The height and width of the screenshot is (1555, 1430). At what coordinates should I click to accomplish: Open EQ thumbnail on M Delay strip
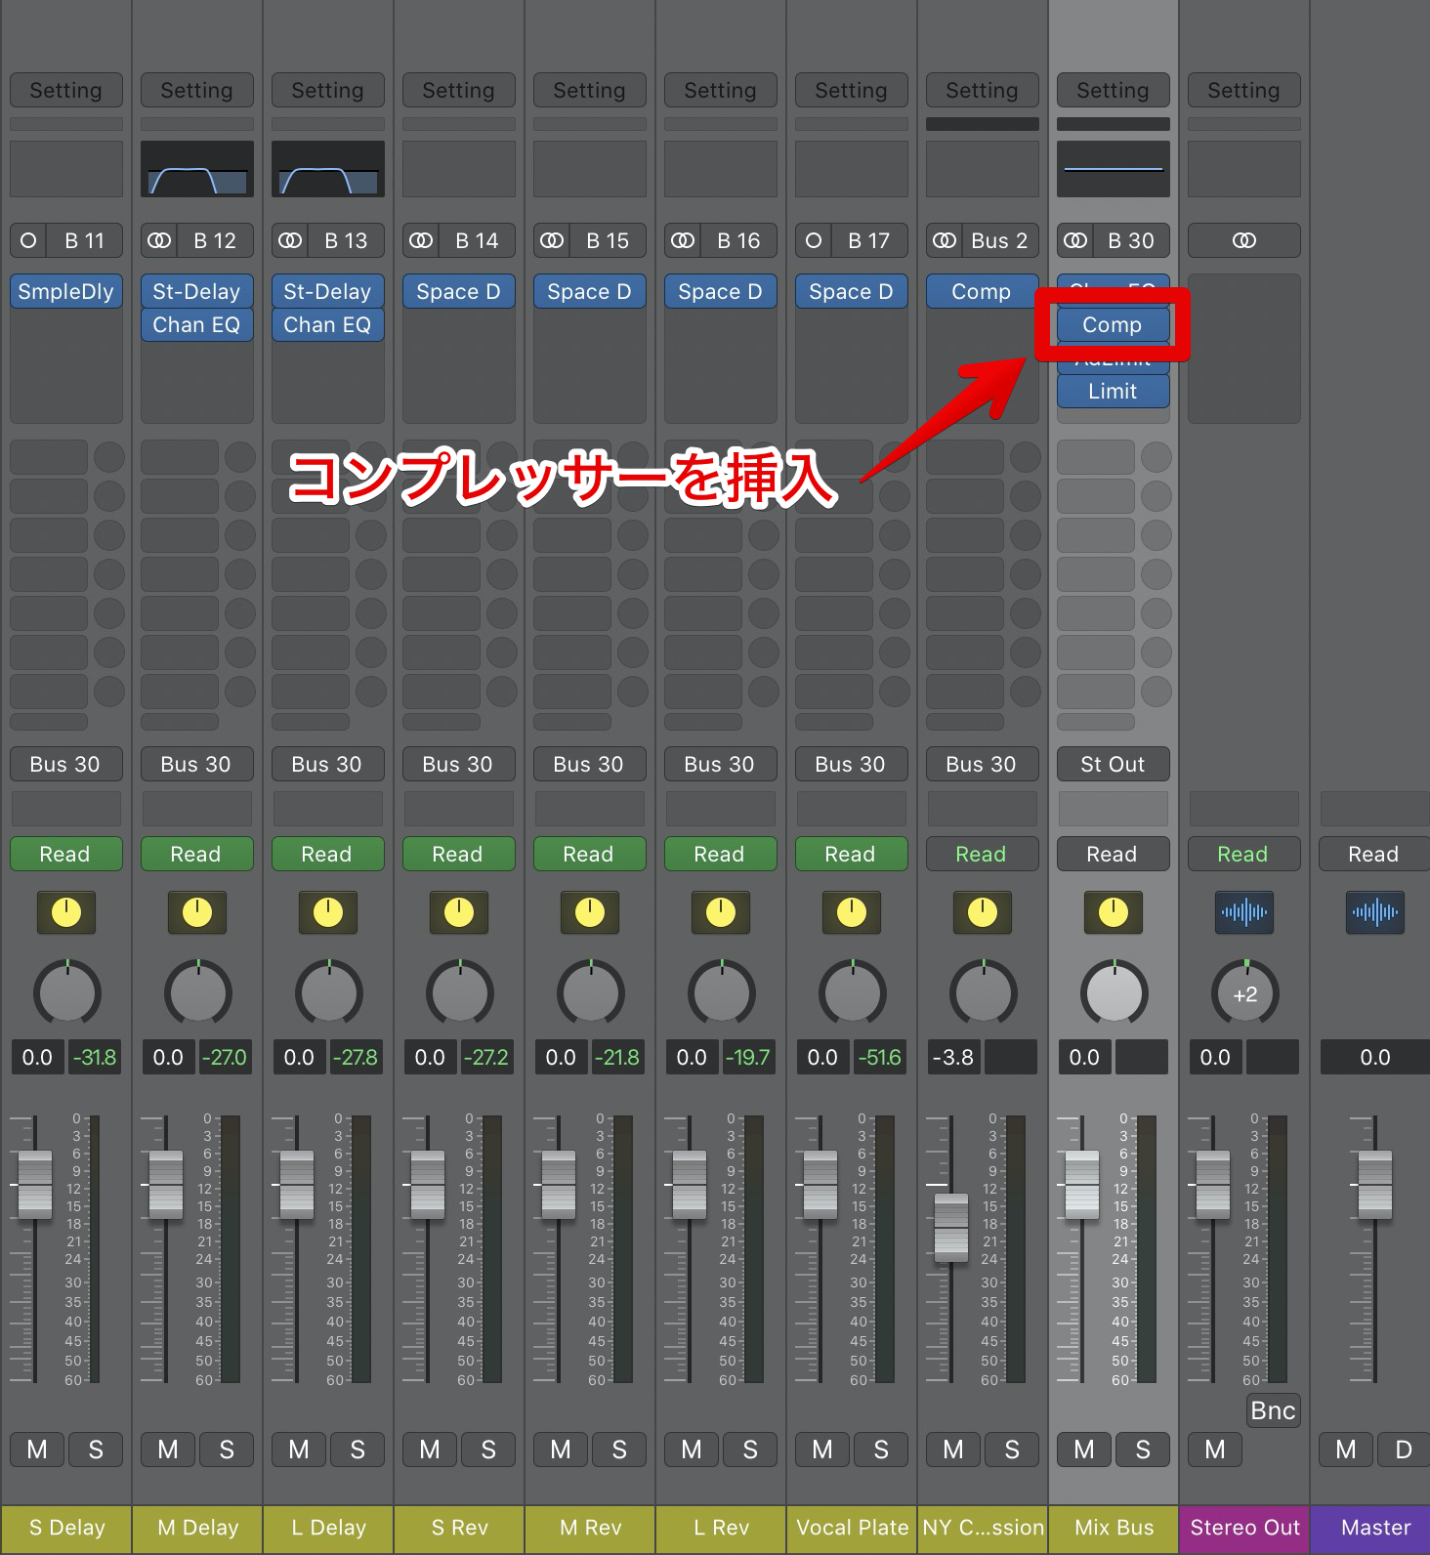pyautogui.click(x=196, y=169)
